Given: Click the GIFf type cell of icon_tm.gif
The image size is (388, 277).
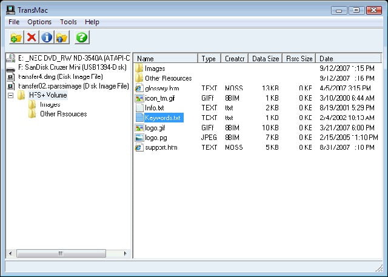Looking at the screenshot, I should tap(207, 98).
